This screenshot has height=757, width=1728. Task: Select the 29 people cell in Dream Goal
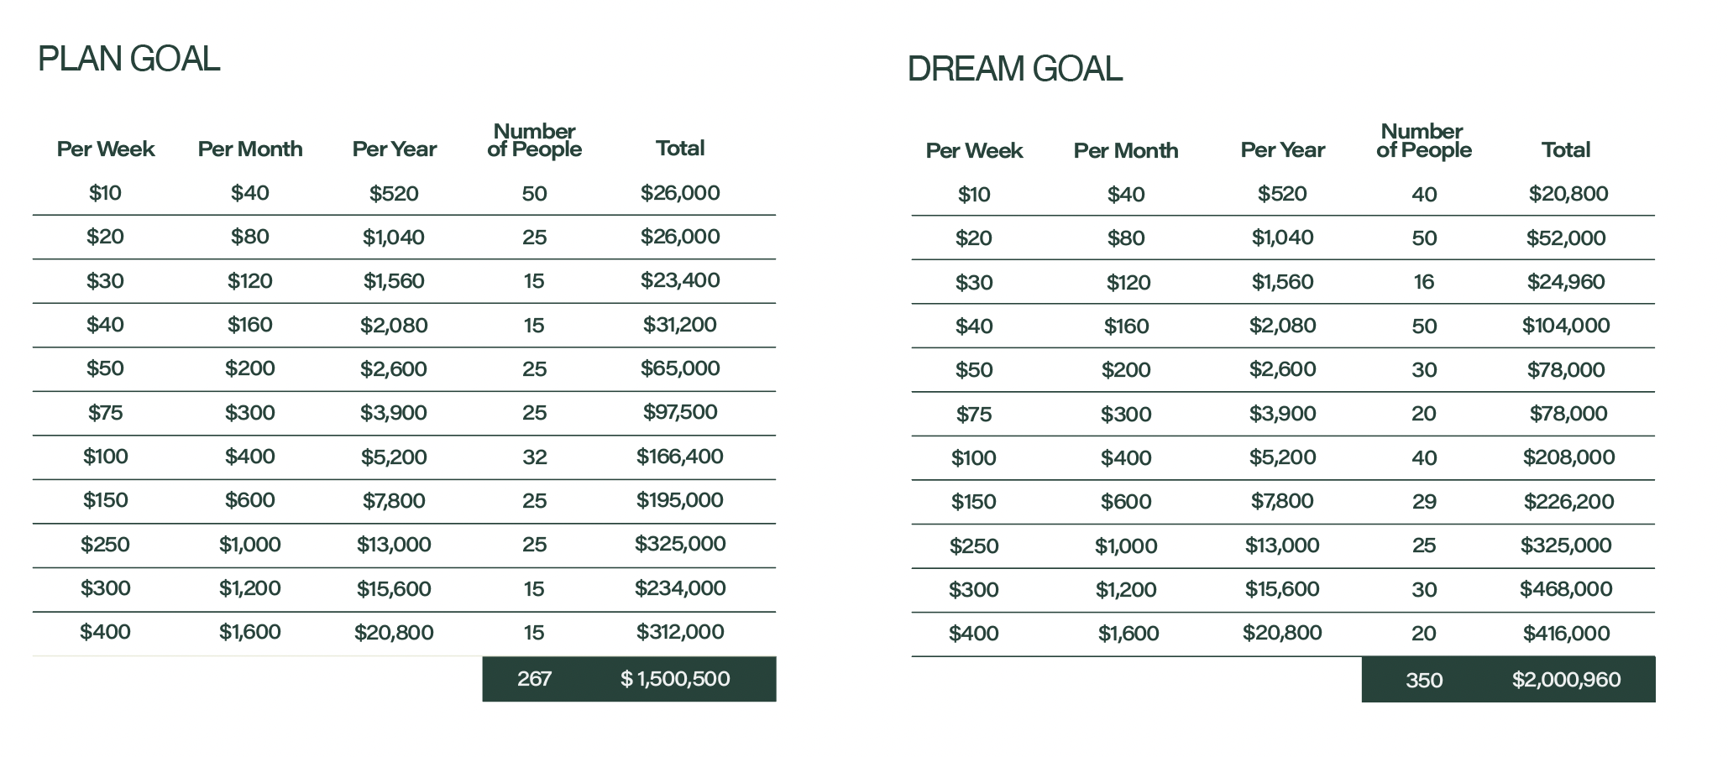point(1424,502)
